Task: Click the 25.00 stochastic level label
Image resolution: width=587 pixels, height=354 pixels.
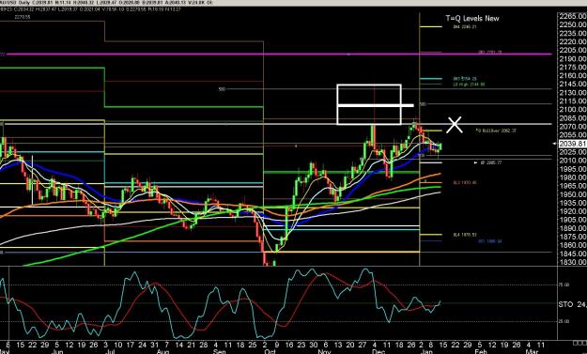Action: click(564, 321)
